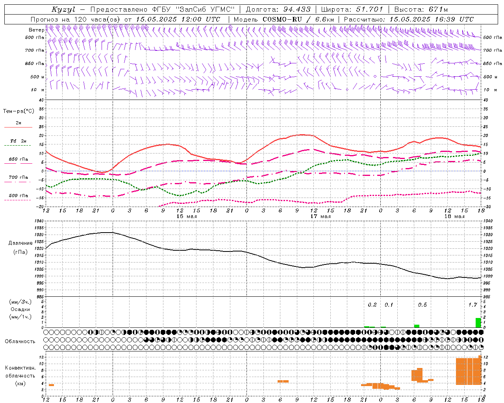Click the precipitation value 0.2
The image size is (504, 403).
point(372,305)
